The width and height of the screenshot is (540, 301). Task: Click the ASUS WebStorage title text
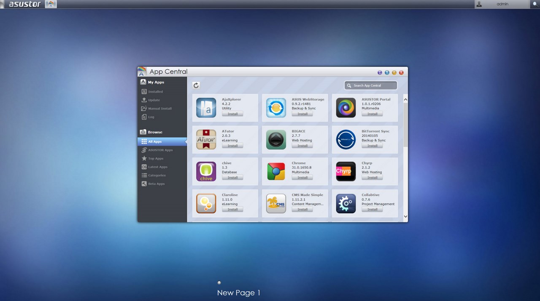coord(308,99)
